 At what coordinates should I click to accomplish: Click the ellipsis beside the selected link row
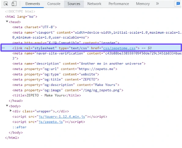3,48
